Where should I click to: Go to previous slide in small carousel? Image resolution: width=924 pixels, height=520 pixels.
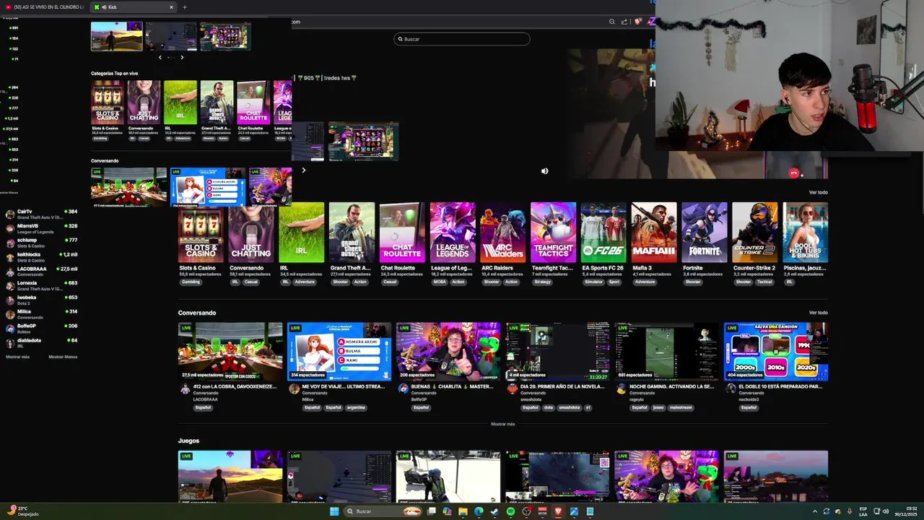click(x=160, y=57)
